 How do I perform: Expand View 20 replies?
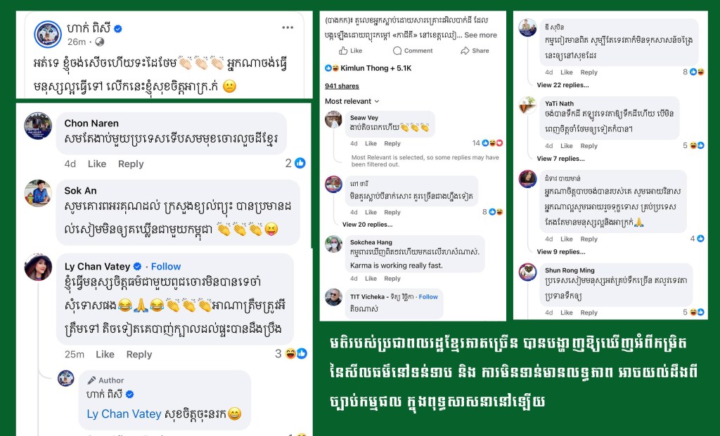click(x=367, y=225)
